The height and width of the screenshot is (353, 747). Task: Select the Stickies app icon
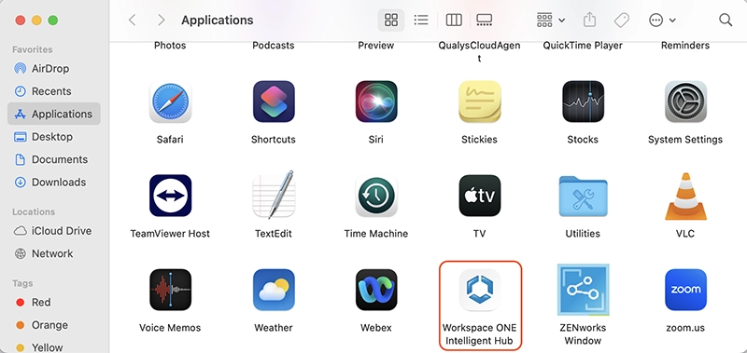[x=479, y=102]
